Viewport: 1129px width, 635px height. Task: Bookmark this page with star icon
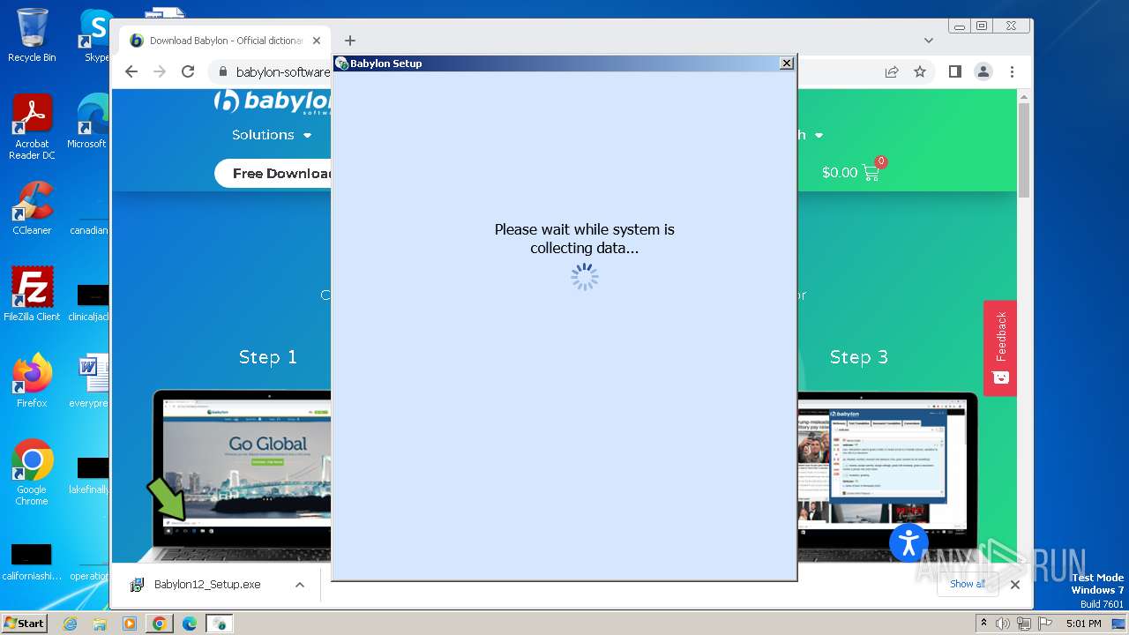click(920, 71)
